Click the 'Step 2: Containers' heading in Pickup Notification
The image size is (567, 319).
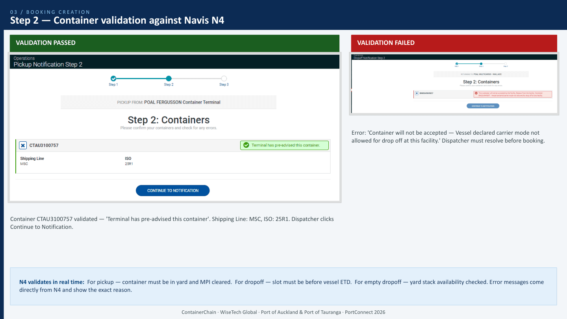169,120
